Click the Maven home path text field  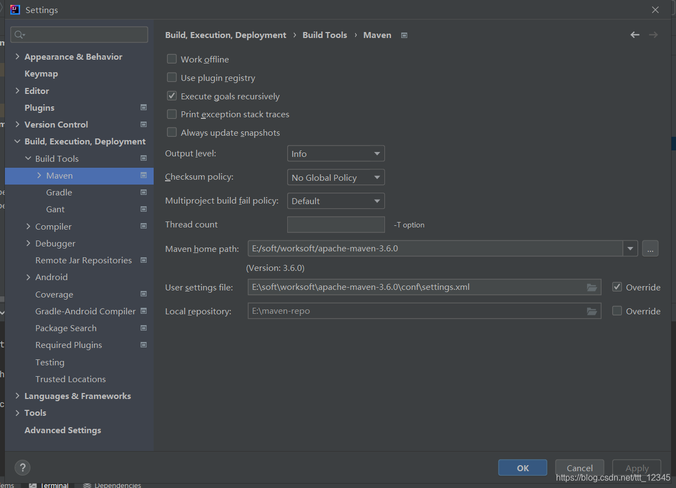click(x=435, y=249)
